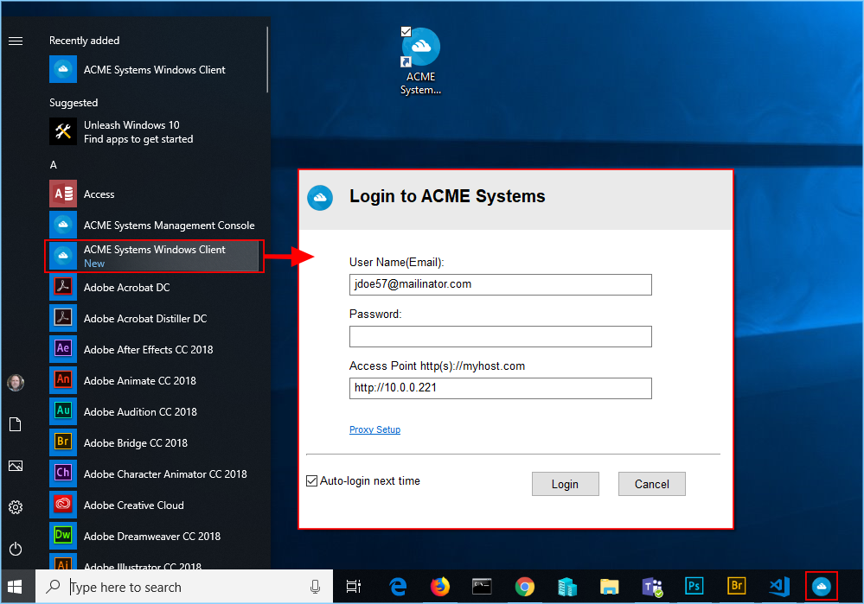This screenshot has width=864, height=604.
Task: Open Command Prompt from taskbar
Action: pyautogui.click(x=482, y=587)
